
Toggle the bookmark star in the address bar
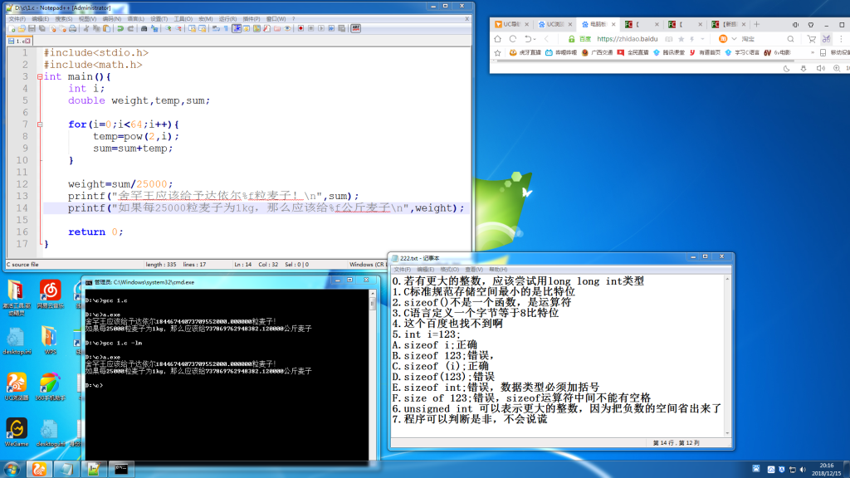tap(681, 39)
